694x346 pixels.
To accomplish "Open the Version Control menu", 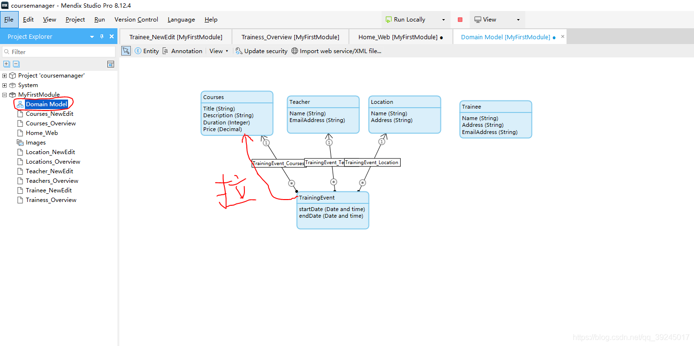I will click(x=136, y=20).
